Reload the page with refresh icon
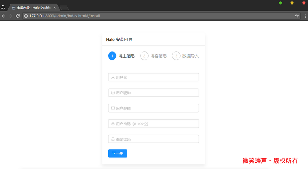The width and height of the screenshot is (308, 169). tap(18, 16)
